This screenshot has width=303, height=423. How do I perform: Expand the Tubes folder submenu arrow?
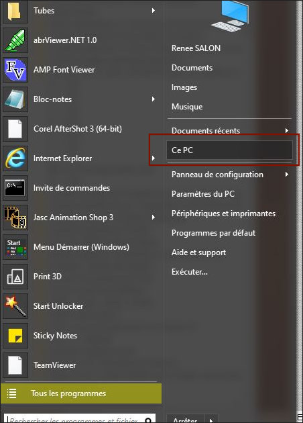[x=154, y=11]
